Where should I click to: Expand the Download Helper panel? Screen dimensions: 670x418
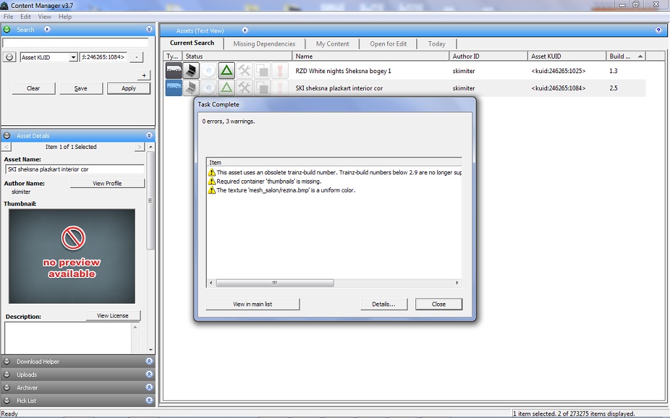149,361
